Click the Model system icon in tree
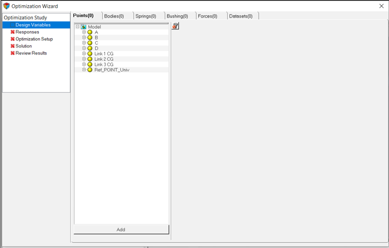The width and height of the screenshot is (389, 248). click(x=83, y=27)
